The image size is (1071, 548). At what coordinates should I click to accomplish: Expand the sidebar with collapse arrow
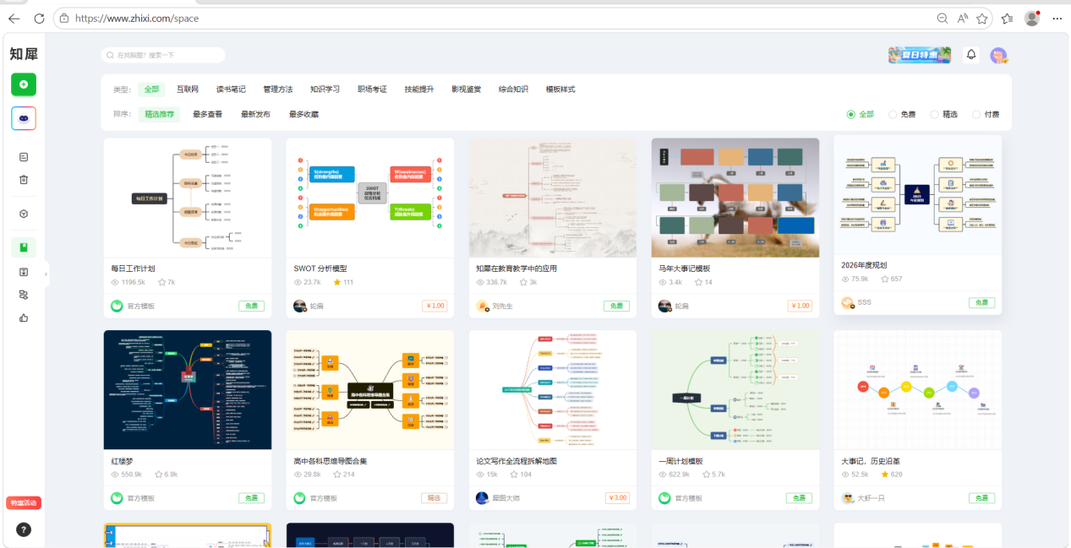point(46,273)
